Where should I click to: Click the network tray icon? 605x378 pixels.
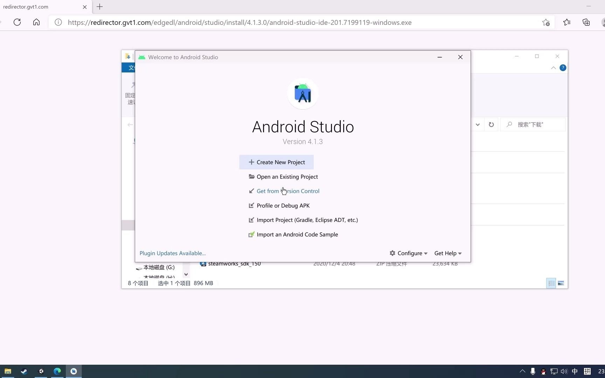click(x=554, y=371)
